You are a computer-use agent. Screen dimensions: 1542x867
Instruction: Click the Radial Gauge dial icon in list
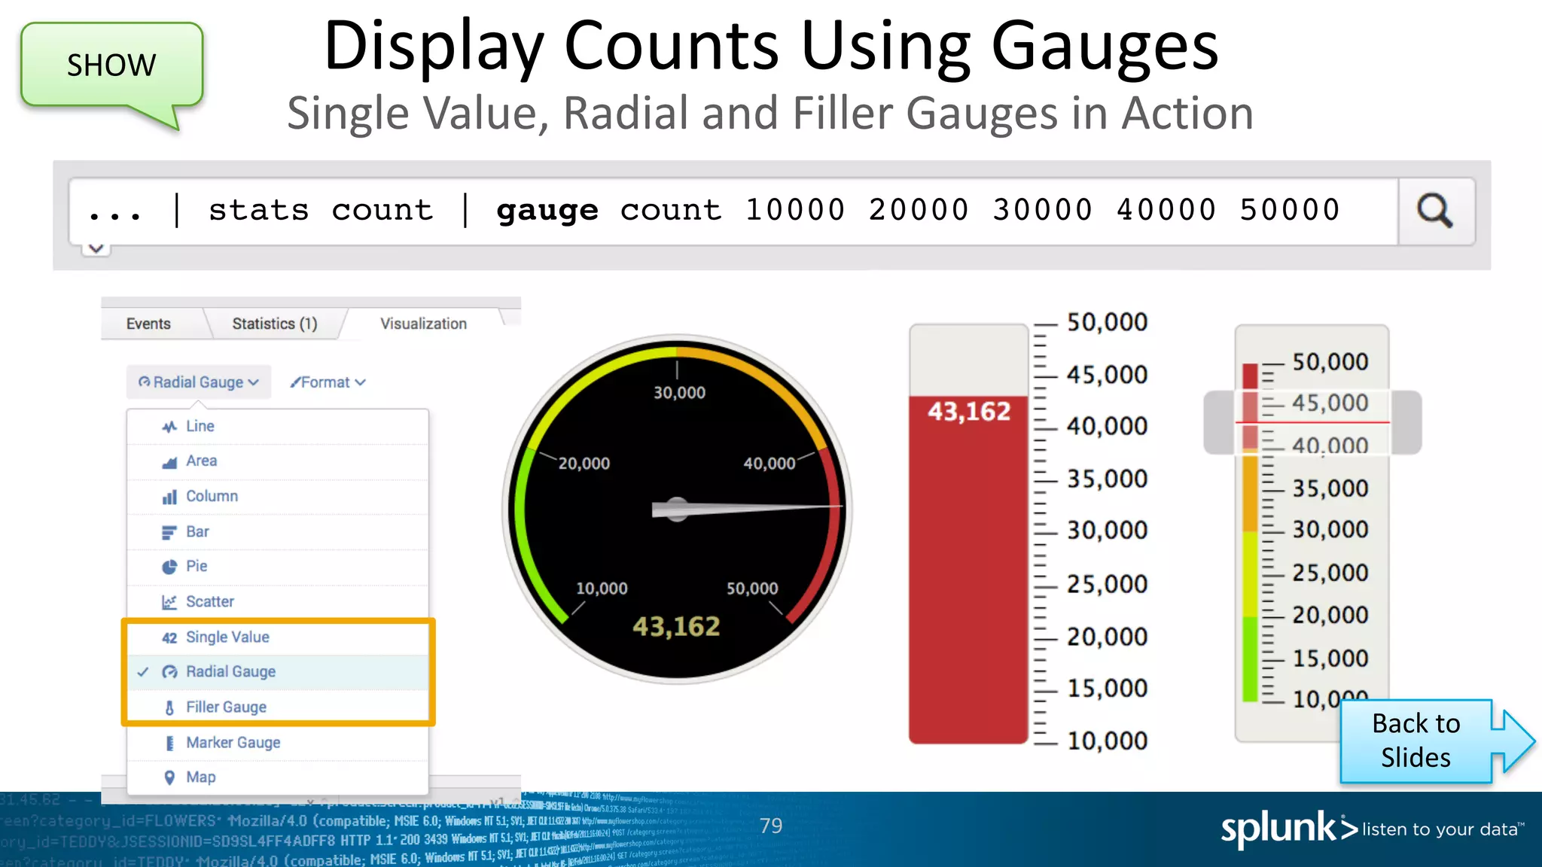169,672
